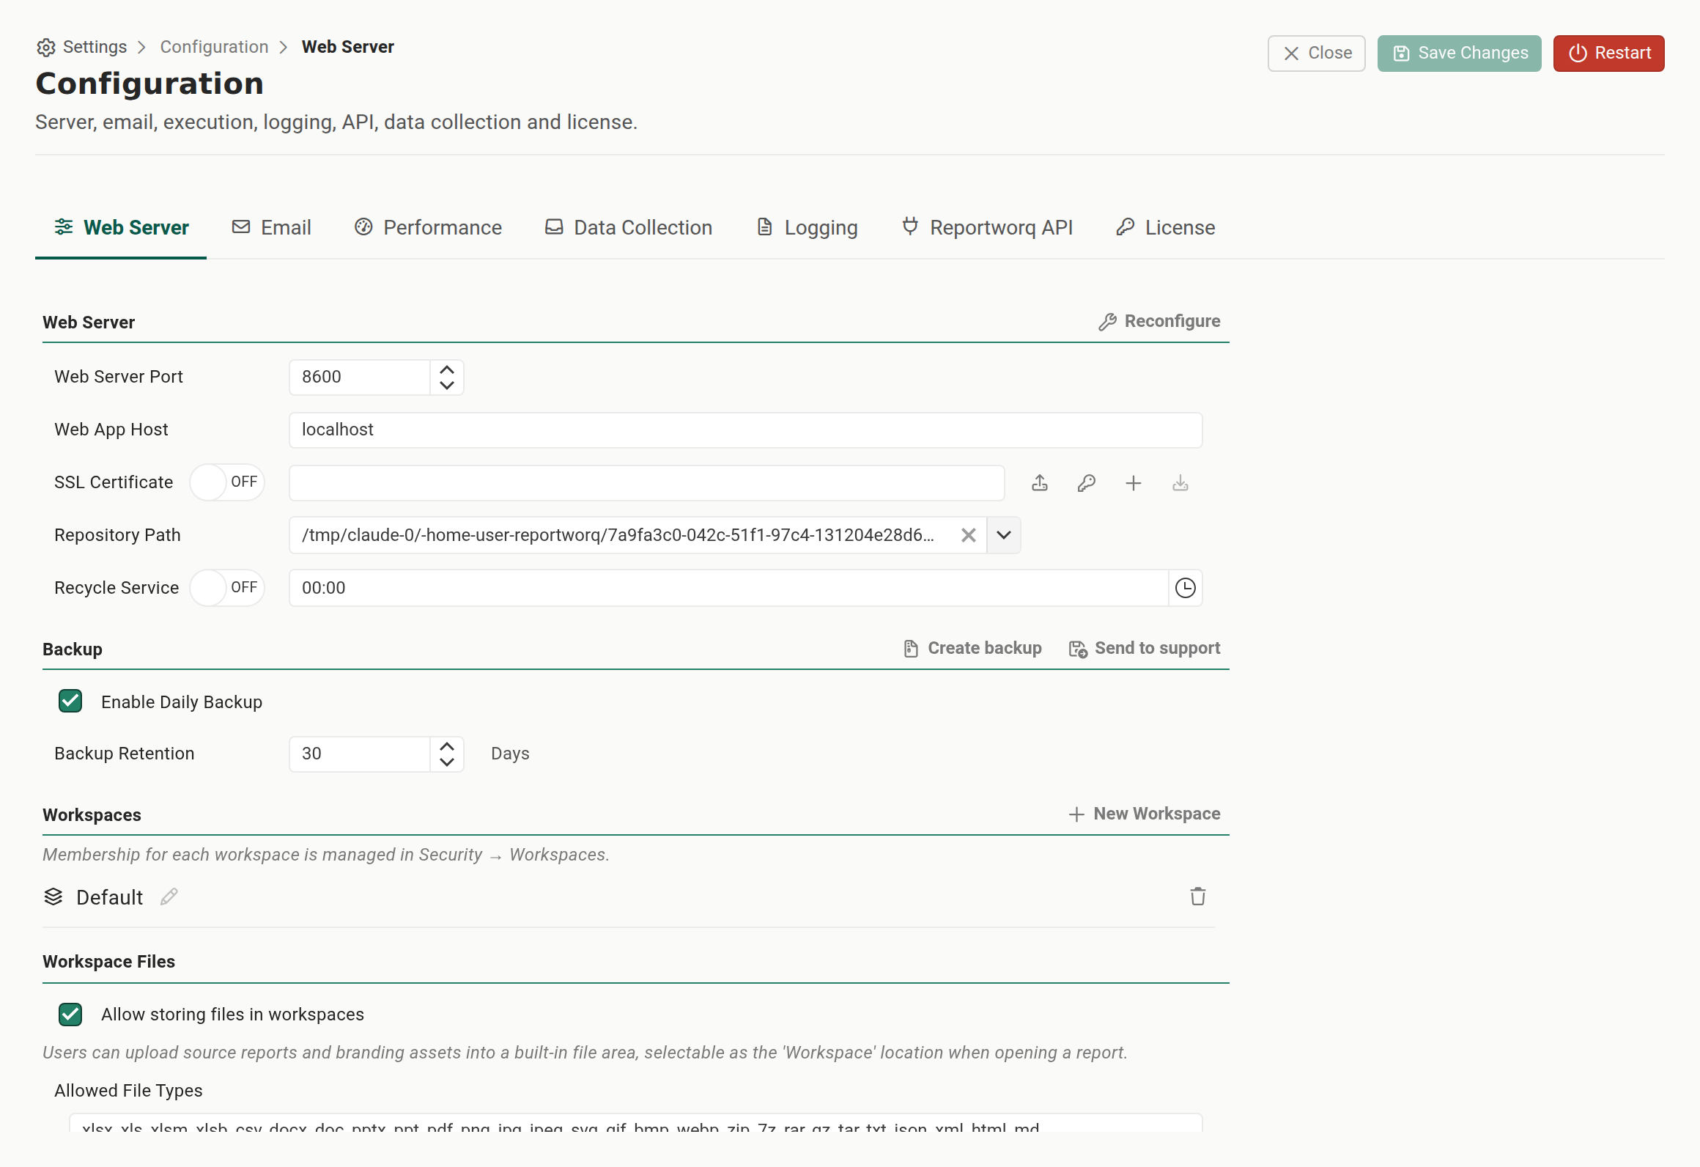Open the Performance tab

[428, 228]
